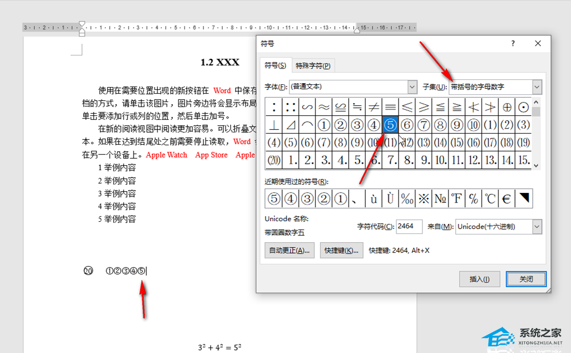
Task: Select the ※ reference mark in recent symbols
Action: 424,198
